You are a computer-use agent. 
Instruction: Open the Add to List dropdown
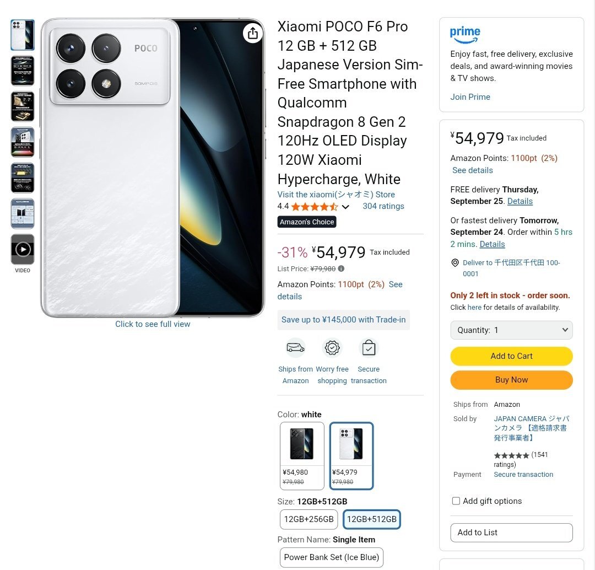click(511, 533)
